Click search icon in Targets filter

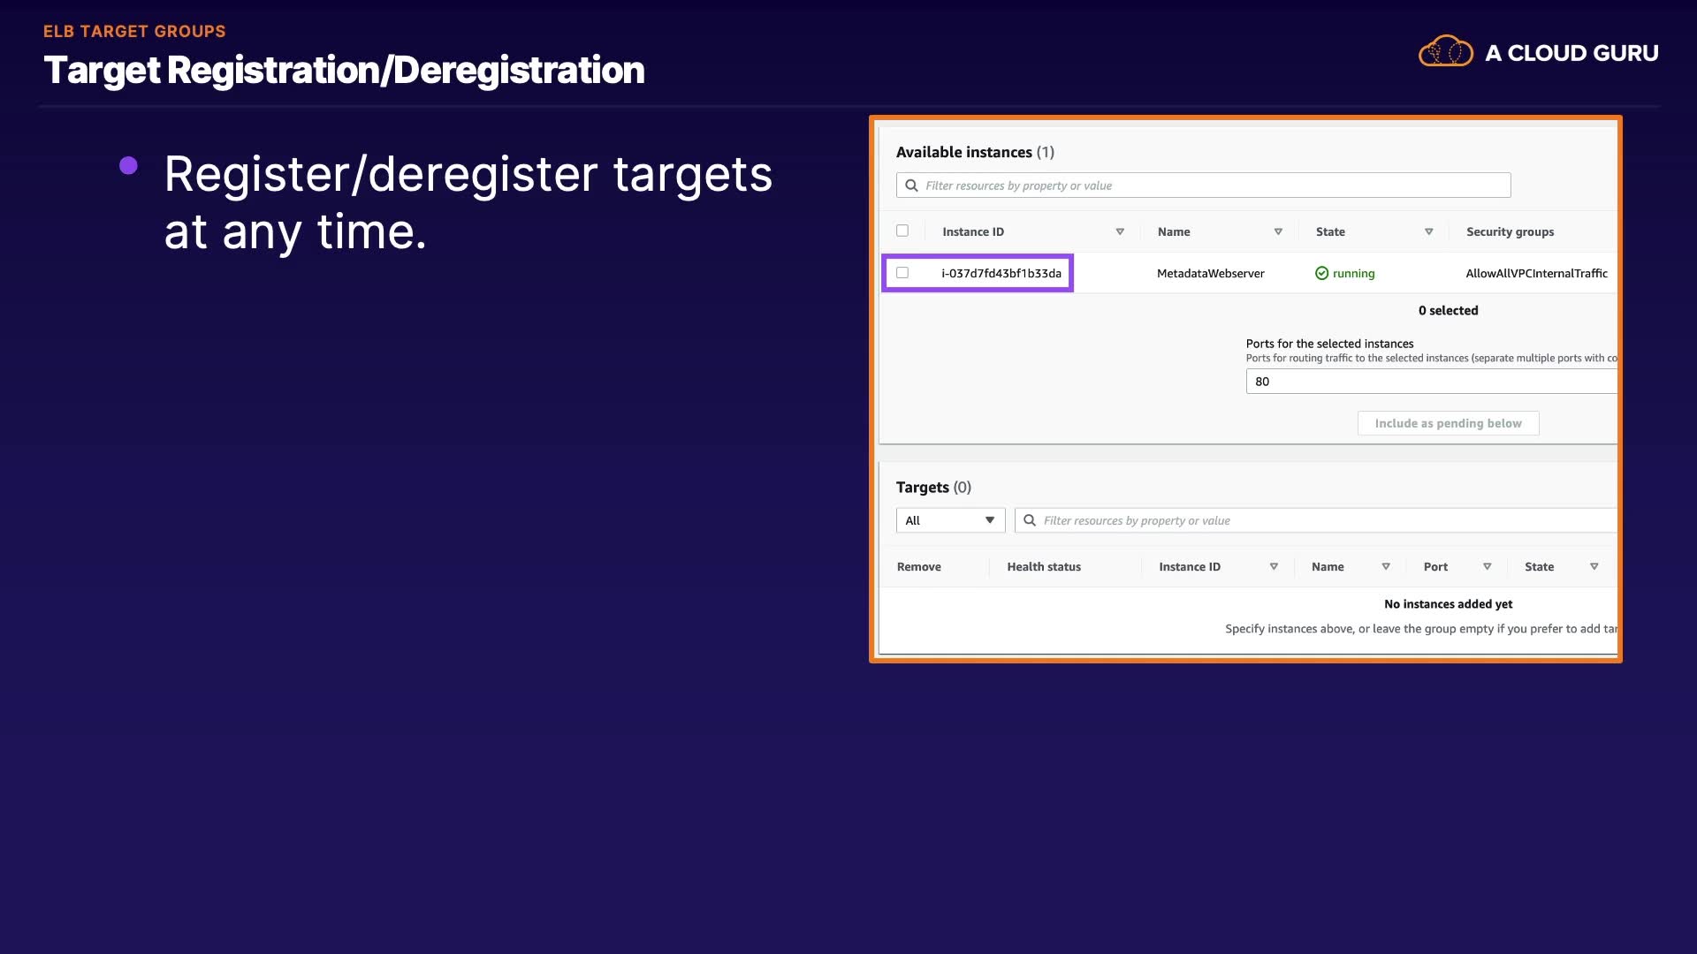click(1030, 520)
